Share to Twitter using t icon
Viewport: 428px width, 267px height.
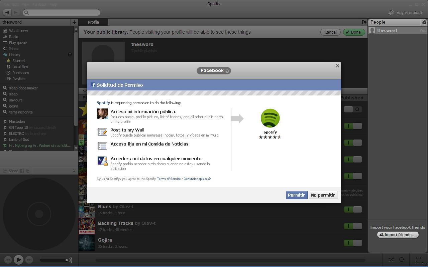28,171
